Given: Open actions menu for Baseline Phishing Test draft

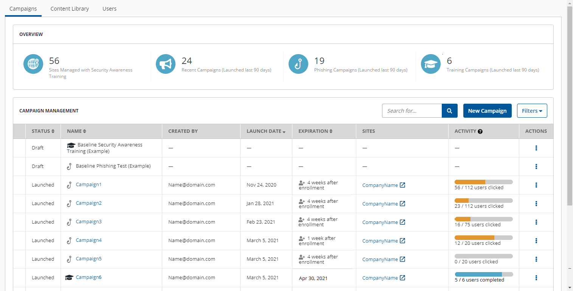Looking at the screenshot, I should pos(536,167).
